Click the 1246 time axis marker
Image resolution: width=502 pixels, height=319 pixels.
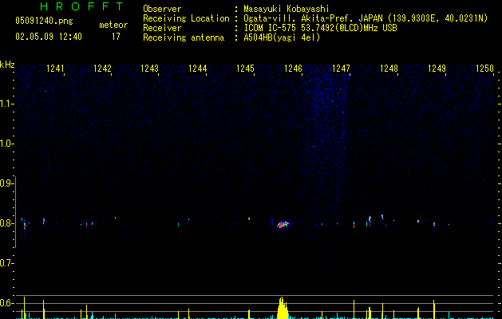(x=293, y=69)
